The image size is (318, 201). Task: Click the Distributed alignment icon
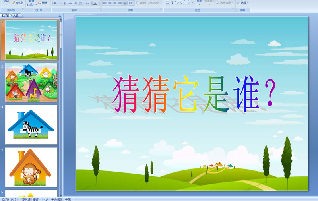(125, 3)
